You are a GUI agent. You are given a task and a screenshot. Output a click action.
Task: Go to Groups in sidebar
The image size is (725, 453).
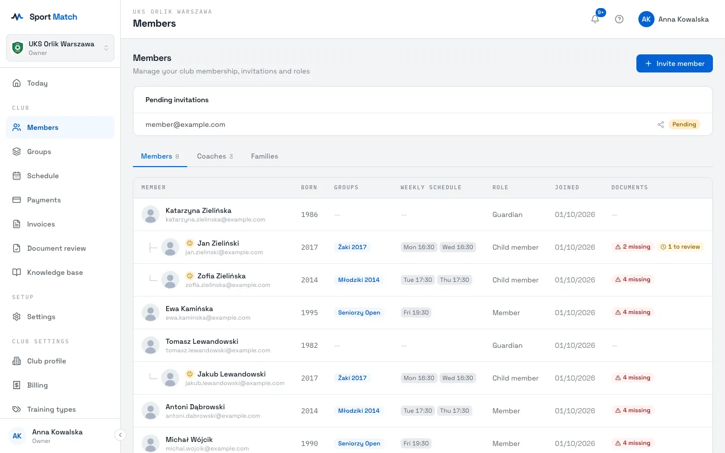point(60,152)
